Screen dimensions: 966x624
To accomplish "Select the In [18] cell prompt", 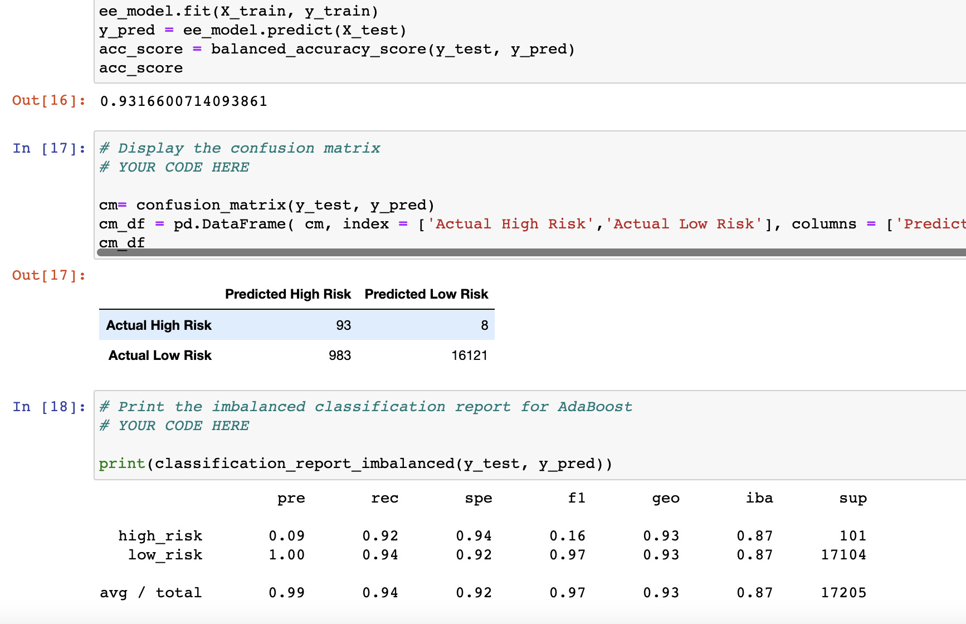I will pos(49,407).
